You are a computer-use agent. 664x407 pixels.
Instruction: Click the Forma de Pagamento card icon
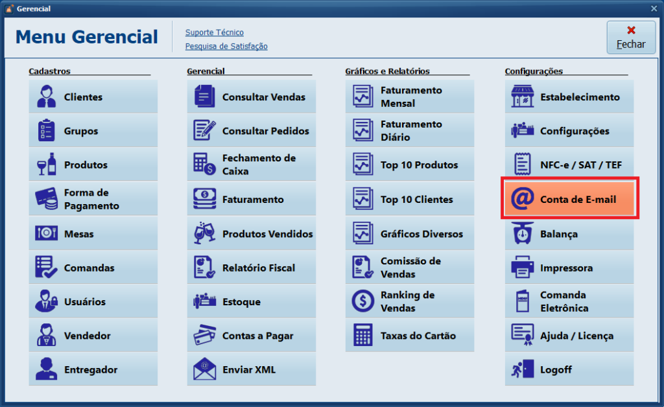pos(46,199)
